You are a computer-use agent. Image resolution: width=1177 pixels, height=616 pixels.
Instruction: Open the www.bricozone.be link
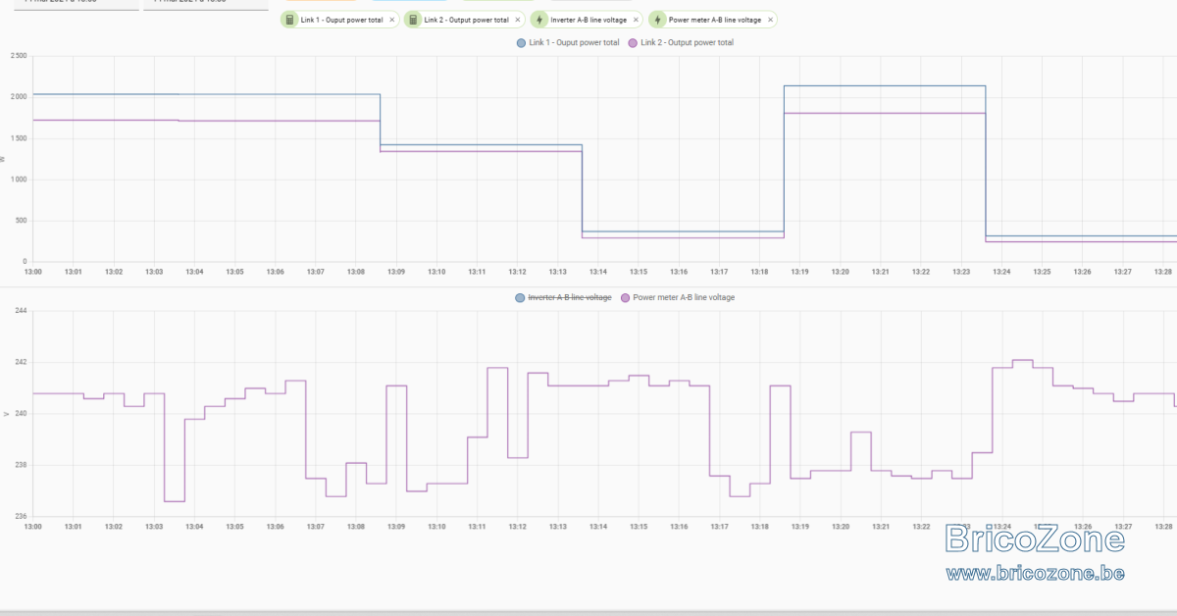(x=1035, y=572)
